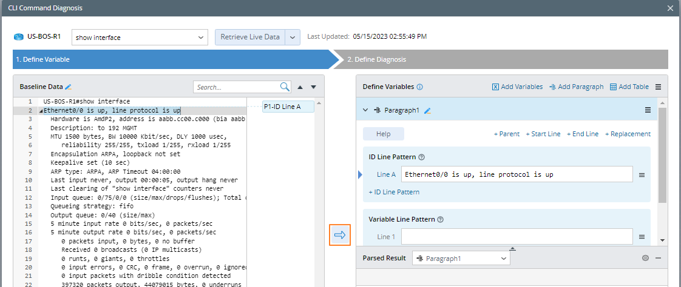
Task: Jump to previous search result arrow
Action: 300,87
